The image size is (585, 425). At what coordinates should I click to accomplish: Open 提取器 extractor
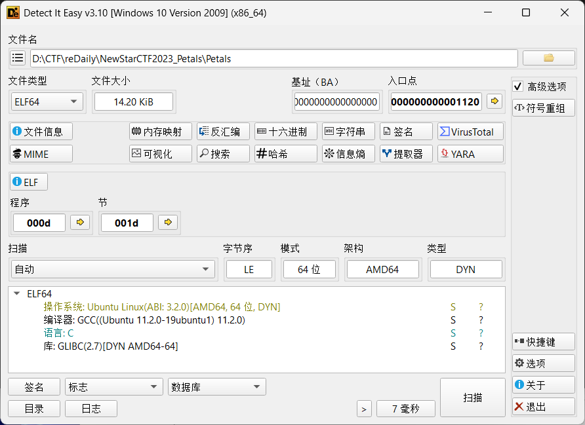[x=407, y=154]
